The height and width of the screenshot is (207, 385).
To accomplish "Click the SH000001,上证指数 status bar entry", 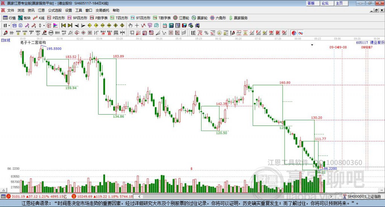I will point(364,196).
